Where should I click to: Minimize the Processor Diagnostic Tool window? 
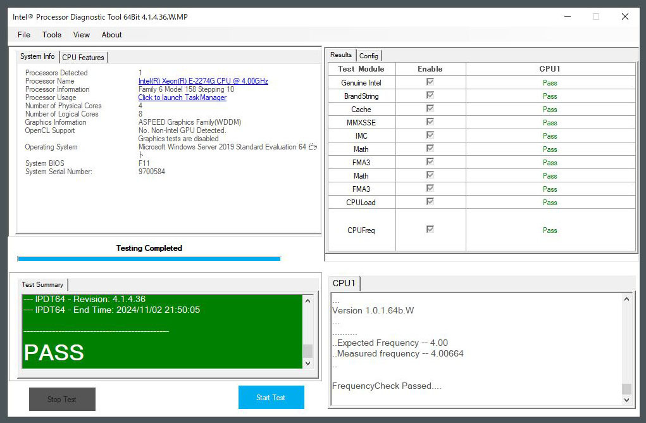coord(568,16)
